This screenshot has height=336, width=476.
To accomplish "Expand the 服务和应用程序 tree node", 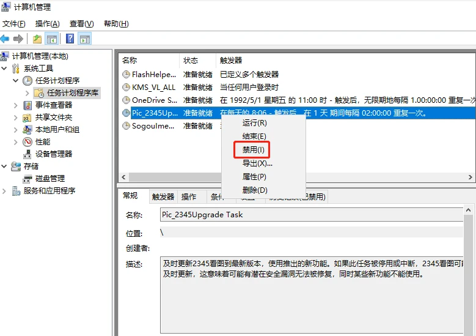I will point(5,190).
